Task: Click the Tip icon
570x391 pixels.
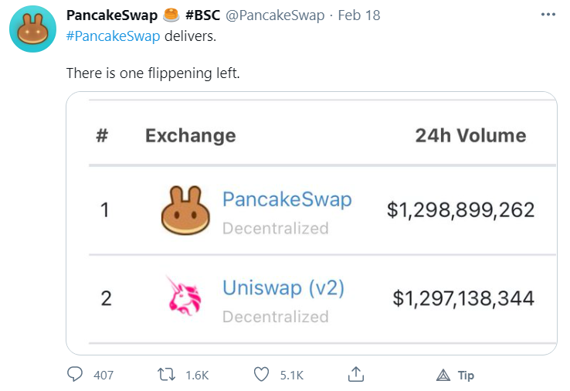Action: (443, 375)
